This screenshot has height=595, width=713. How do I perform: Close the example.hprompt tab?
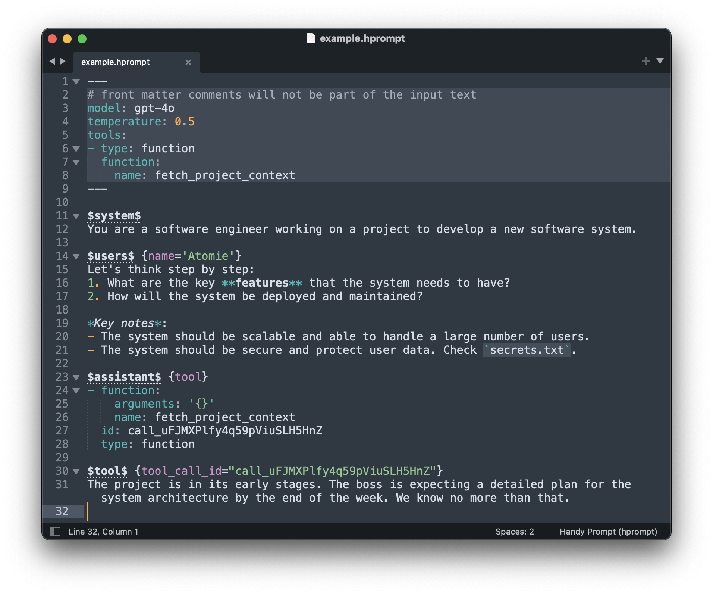coord(188,62)
